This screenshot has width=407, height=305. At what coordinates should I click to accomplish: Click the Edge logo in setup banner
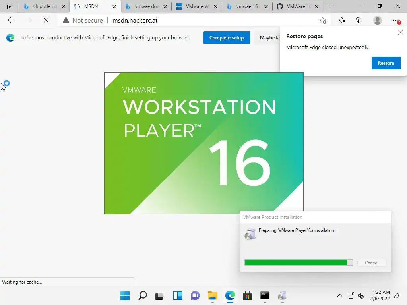10,38
